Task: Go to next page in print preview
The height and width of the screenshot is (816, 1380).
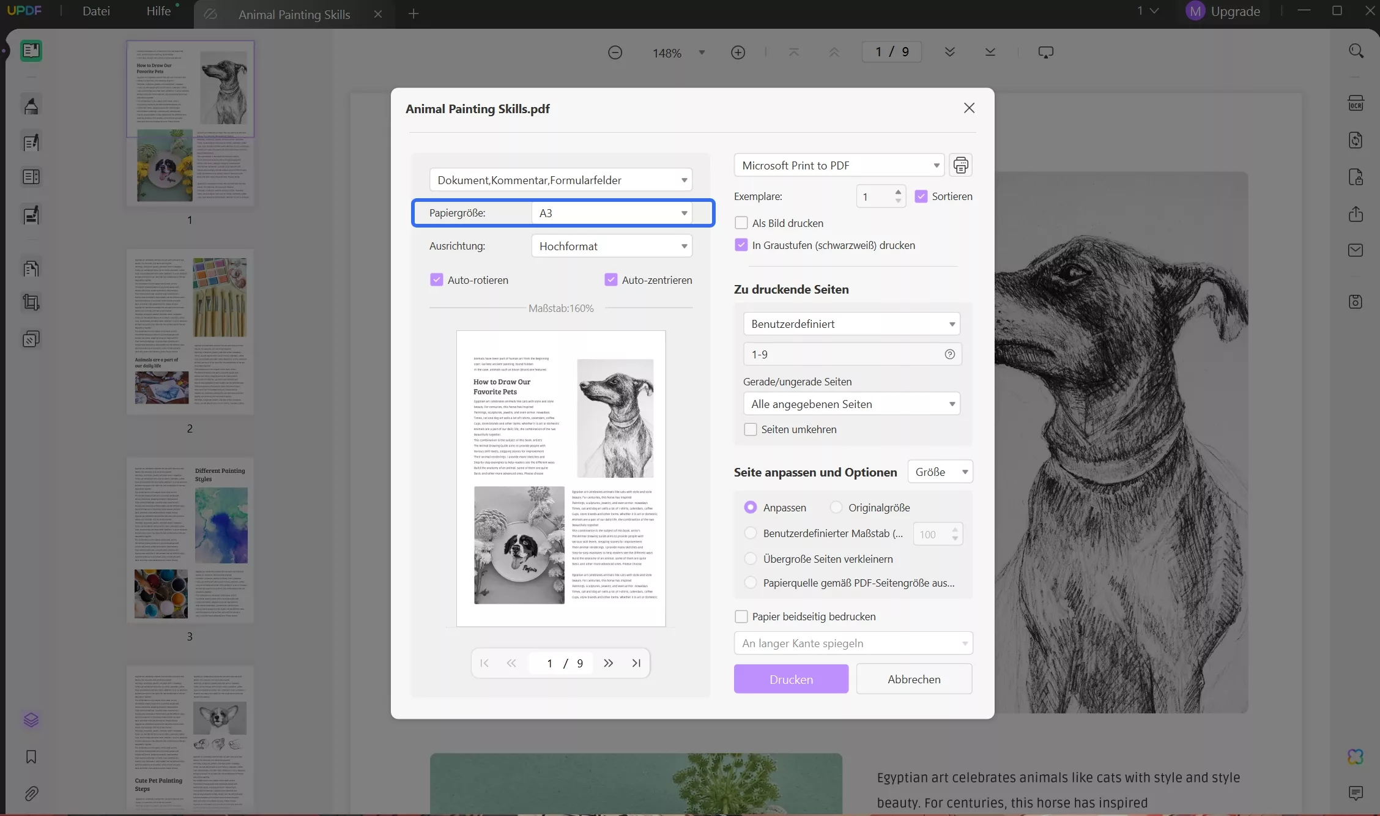Action: pos(608,663)
